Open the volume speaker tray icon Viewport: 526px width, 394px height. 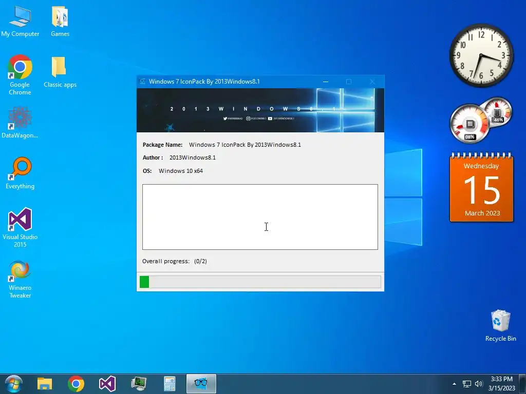pyautogui.click(x=479, y=384)
